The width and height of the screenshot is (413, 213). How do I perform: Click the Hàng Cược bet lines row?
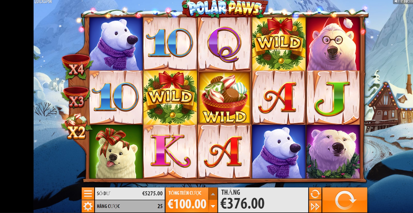pos(130,206)
